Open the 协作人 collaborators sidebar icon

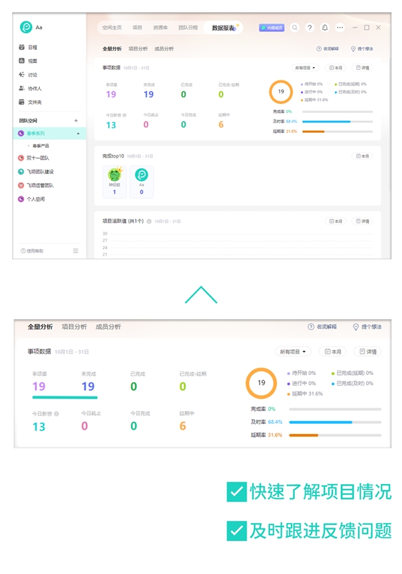click(22, 89)
